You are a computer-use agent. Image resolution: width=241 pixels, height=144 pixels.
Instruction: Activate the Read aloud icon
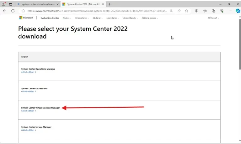coord(179,11)
